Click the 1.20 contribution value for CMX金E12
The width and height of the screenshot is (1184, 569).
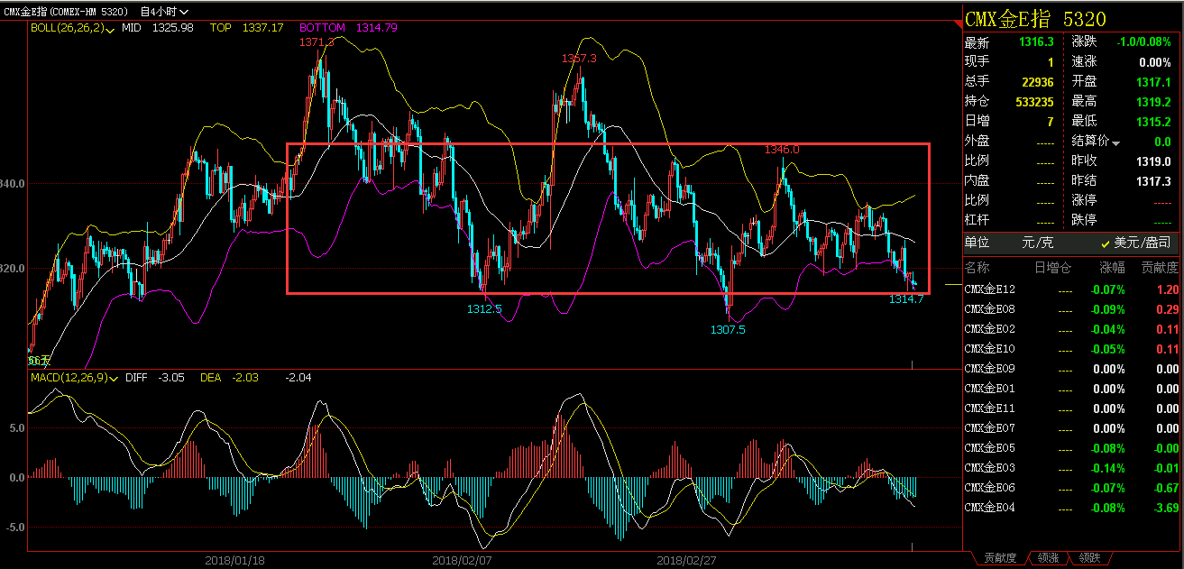coord(1168,289)
